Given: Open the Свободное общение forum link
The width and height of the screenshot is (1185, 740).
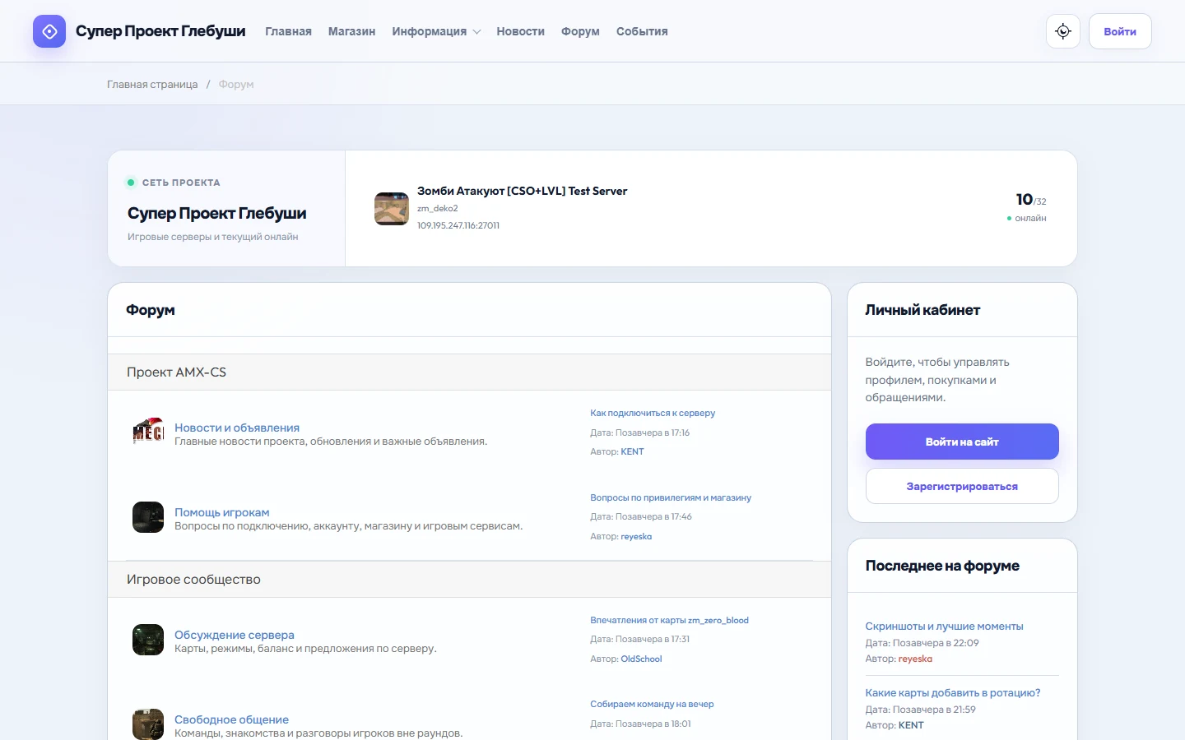Looking at the screenshot, I should point(231,719).
